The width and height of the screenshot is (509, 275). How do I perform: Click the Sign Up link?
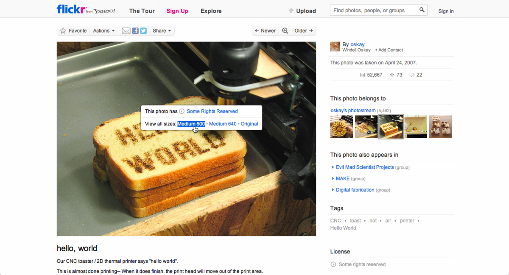tap(177, 11)
